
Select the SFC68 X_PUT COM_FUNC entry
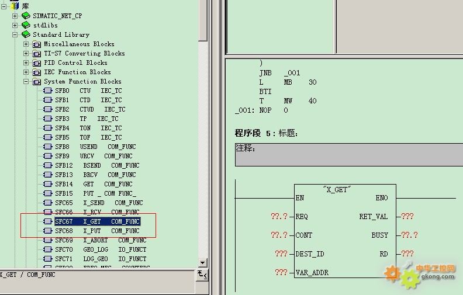click(x=97, y=231)
